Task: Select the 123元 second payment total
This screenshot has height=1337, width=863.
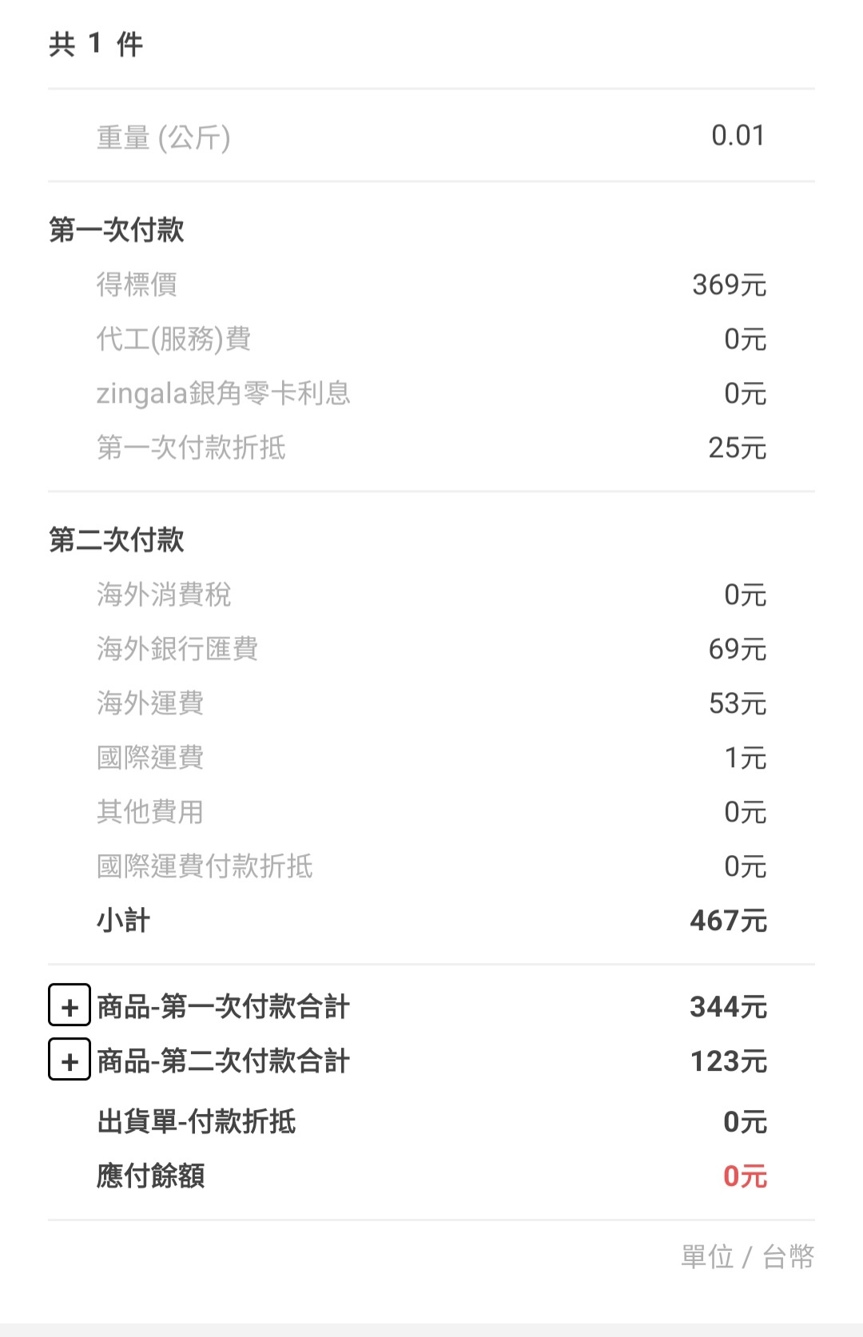Action: [728, 1060]
